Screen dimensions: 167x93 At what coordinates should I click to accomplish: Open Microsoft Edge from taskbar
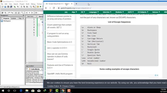(21, 91)
